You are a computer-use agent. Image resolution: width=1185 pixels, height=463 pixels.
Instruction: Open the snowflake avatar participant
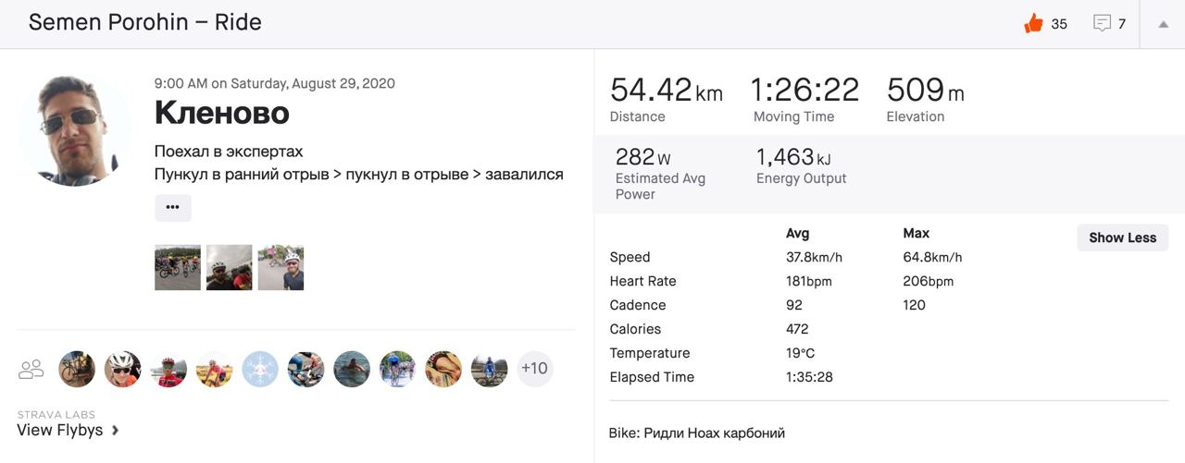click(x=260, y=369)
